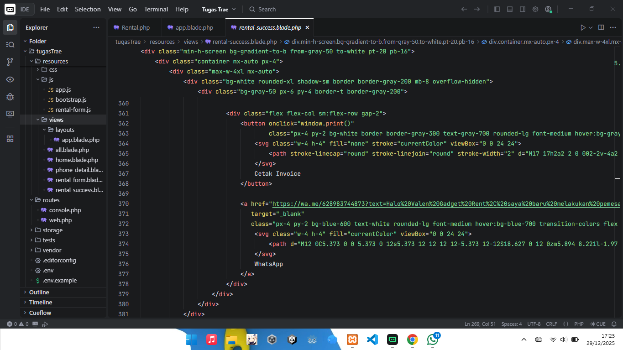Click the Run file play button

click(x=583, y=28)
